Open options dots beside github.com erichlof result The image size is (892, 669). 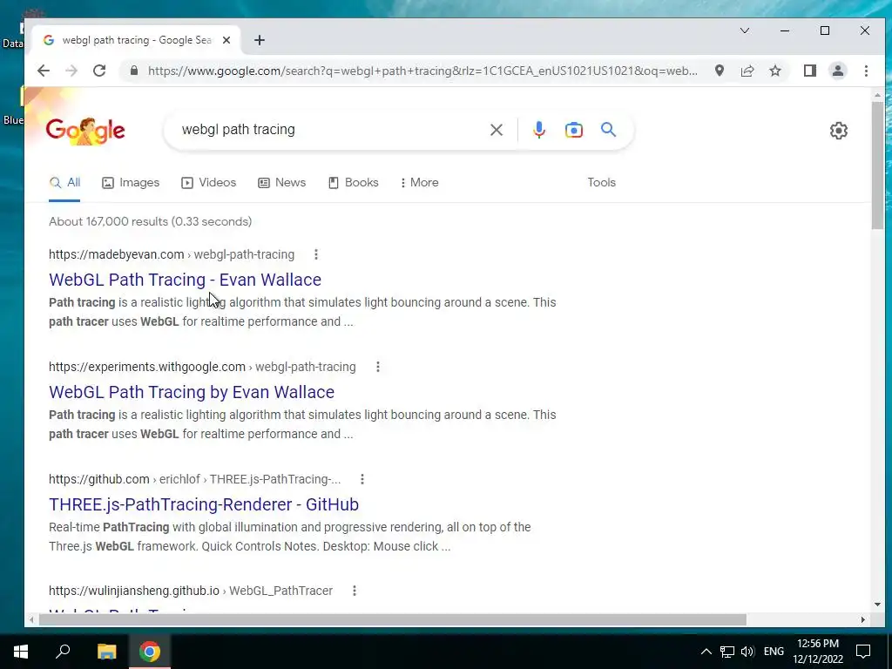362,479
